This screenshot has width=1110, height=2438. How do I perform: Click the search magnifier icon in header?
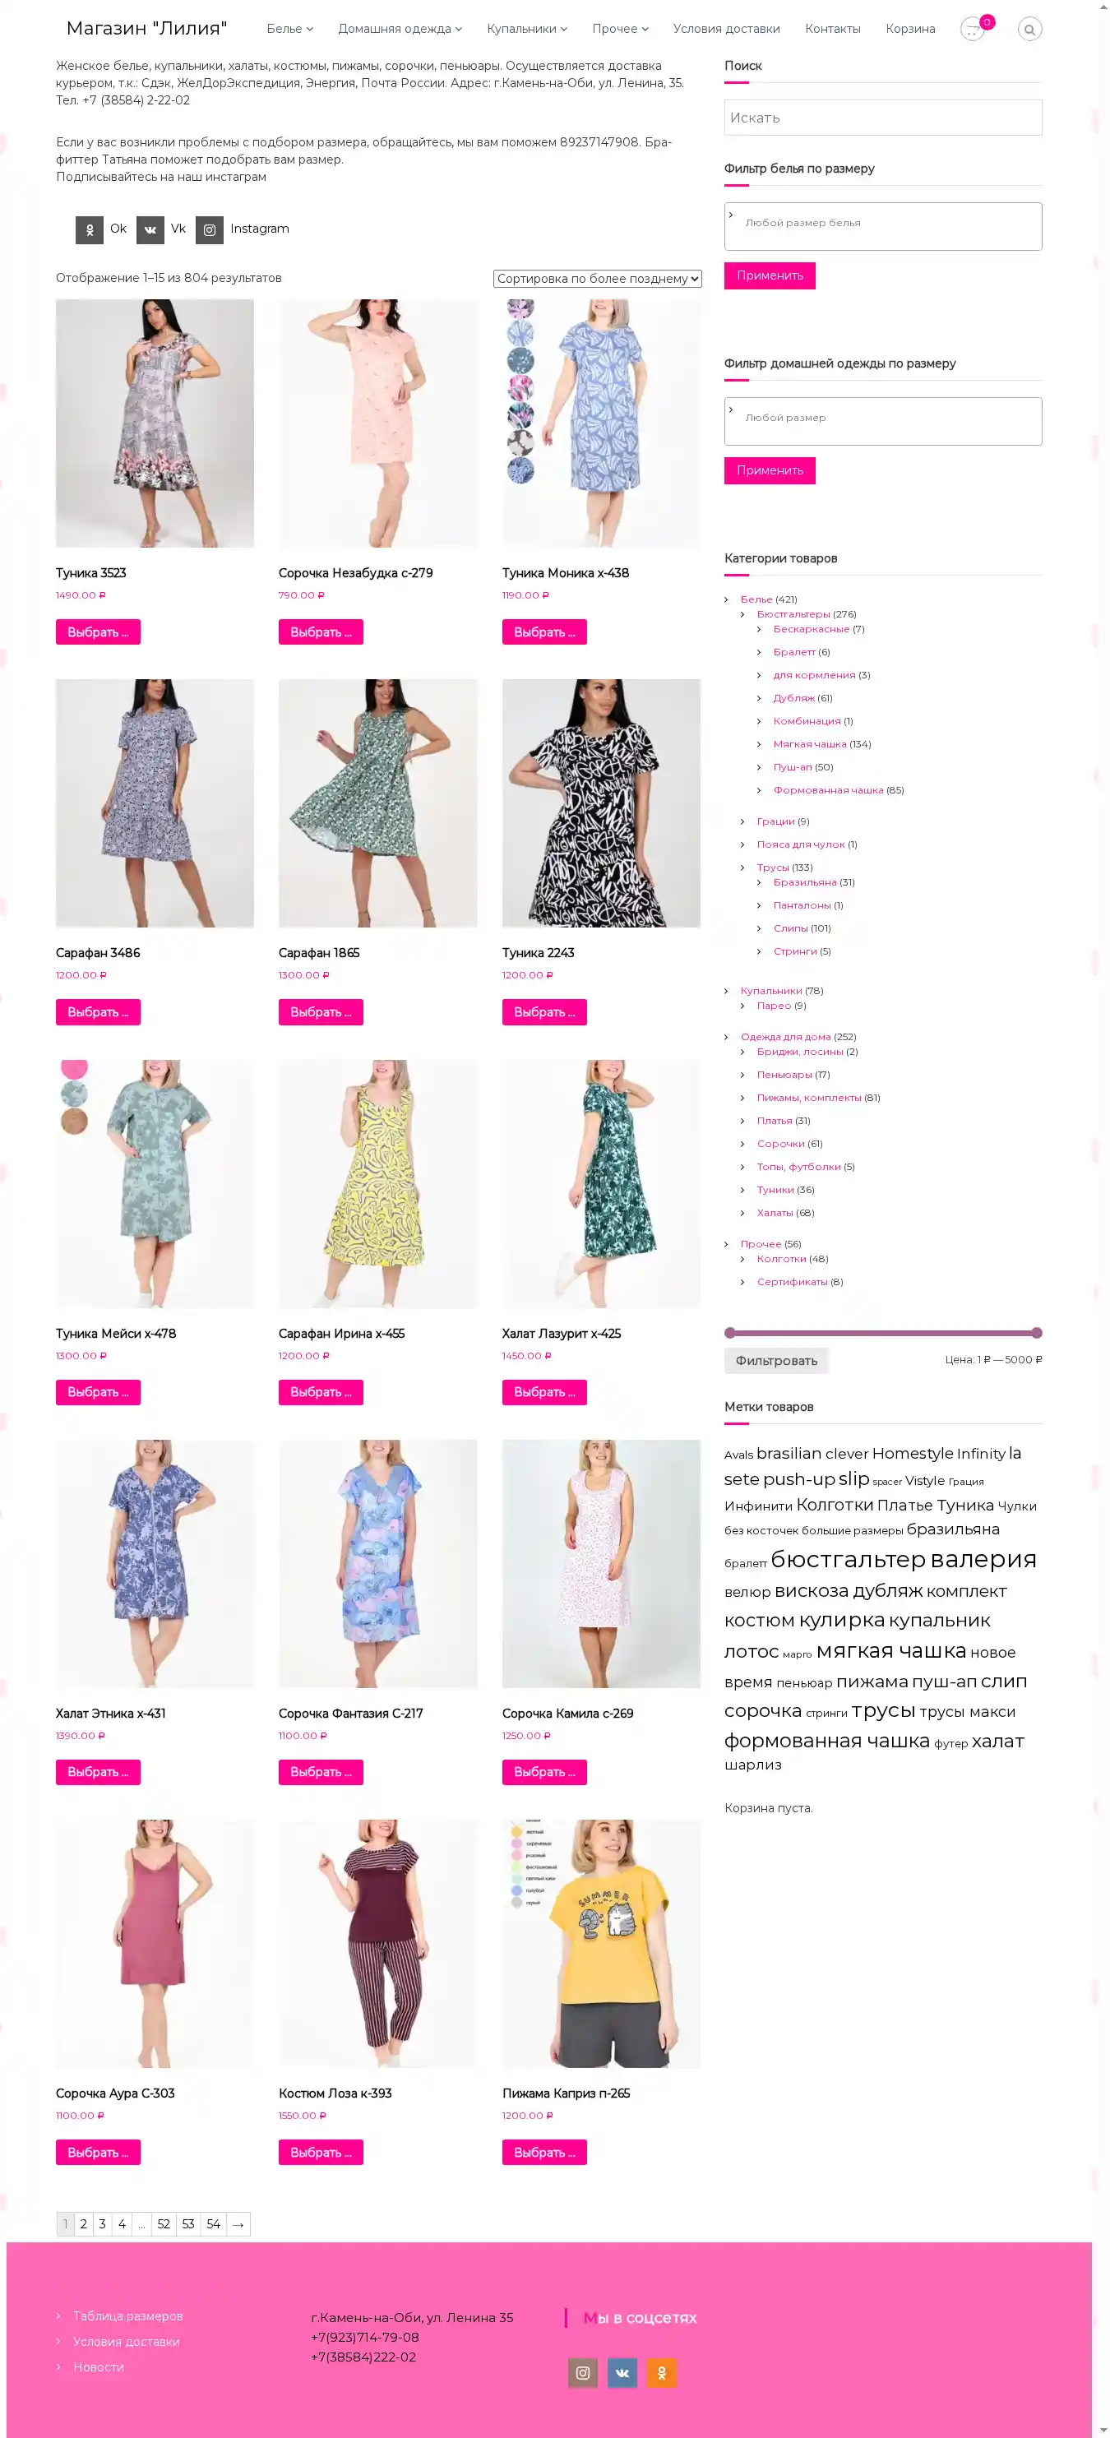point(1029,30)
